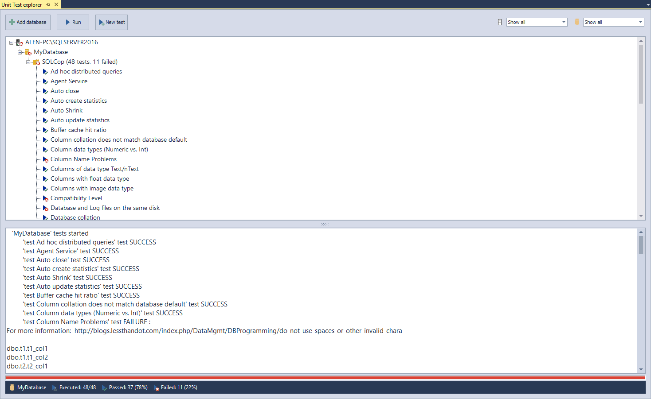Click the Executed: 48/48 status icon
651x399 pixels.
pyautogui.click(x=55, y=387)
